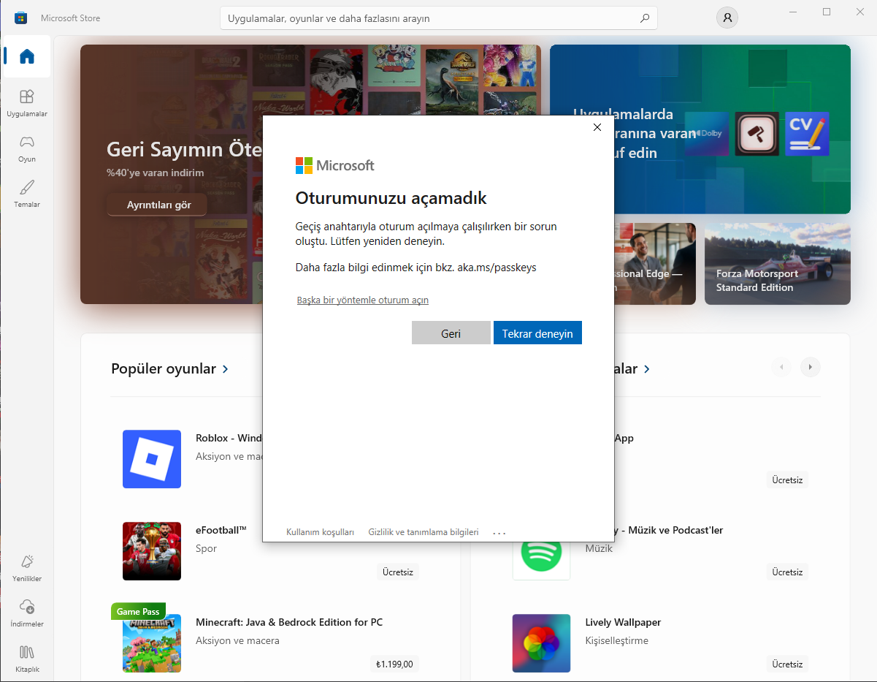Click the eFootball title text
The height and width of the screenshot is (682, 877).
coord(221,530)
